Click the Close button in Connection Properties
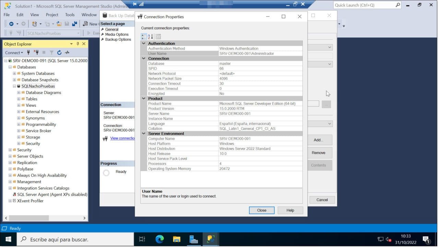Viewport: 439px width, 248px height. coord(262,210)
